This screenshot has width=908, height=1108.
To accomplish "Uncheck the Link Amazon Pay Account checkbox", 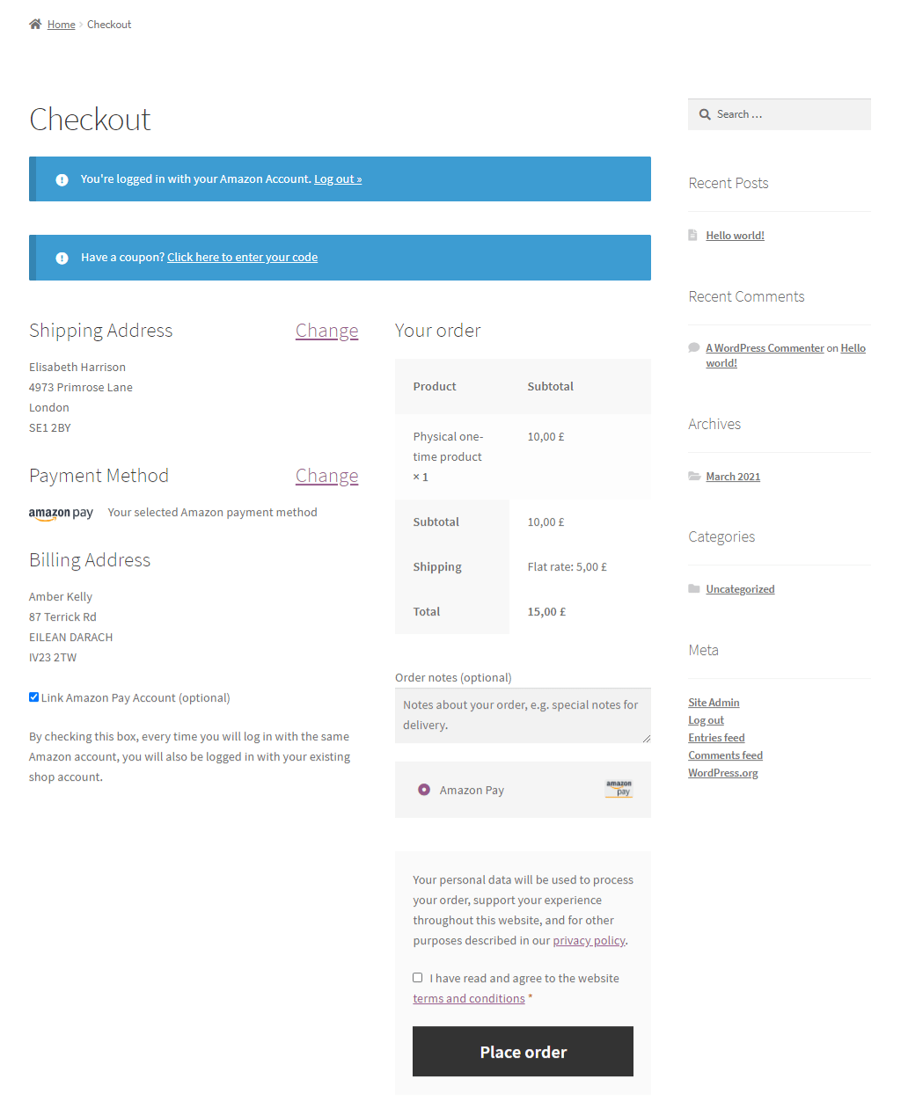I will 33,696.
